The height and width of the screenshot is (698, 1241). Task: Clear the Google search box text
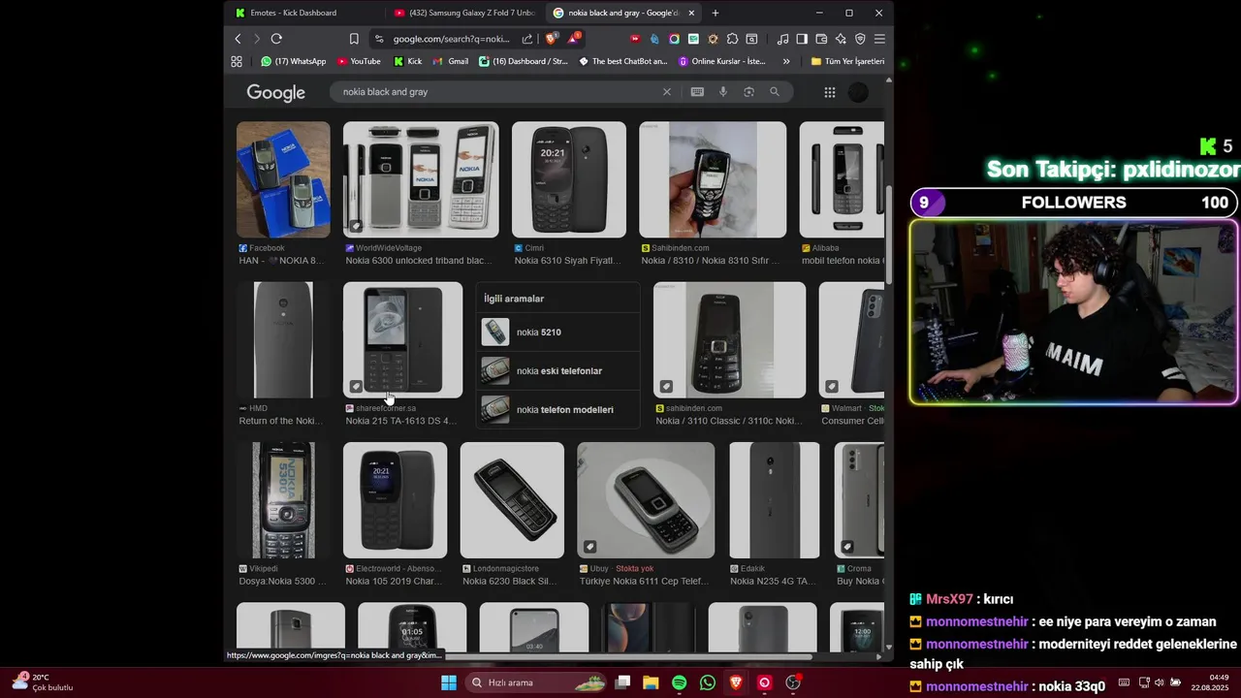[x=666, y=92]
